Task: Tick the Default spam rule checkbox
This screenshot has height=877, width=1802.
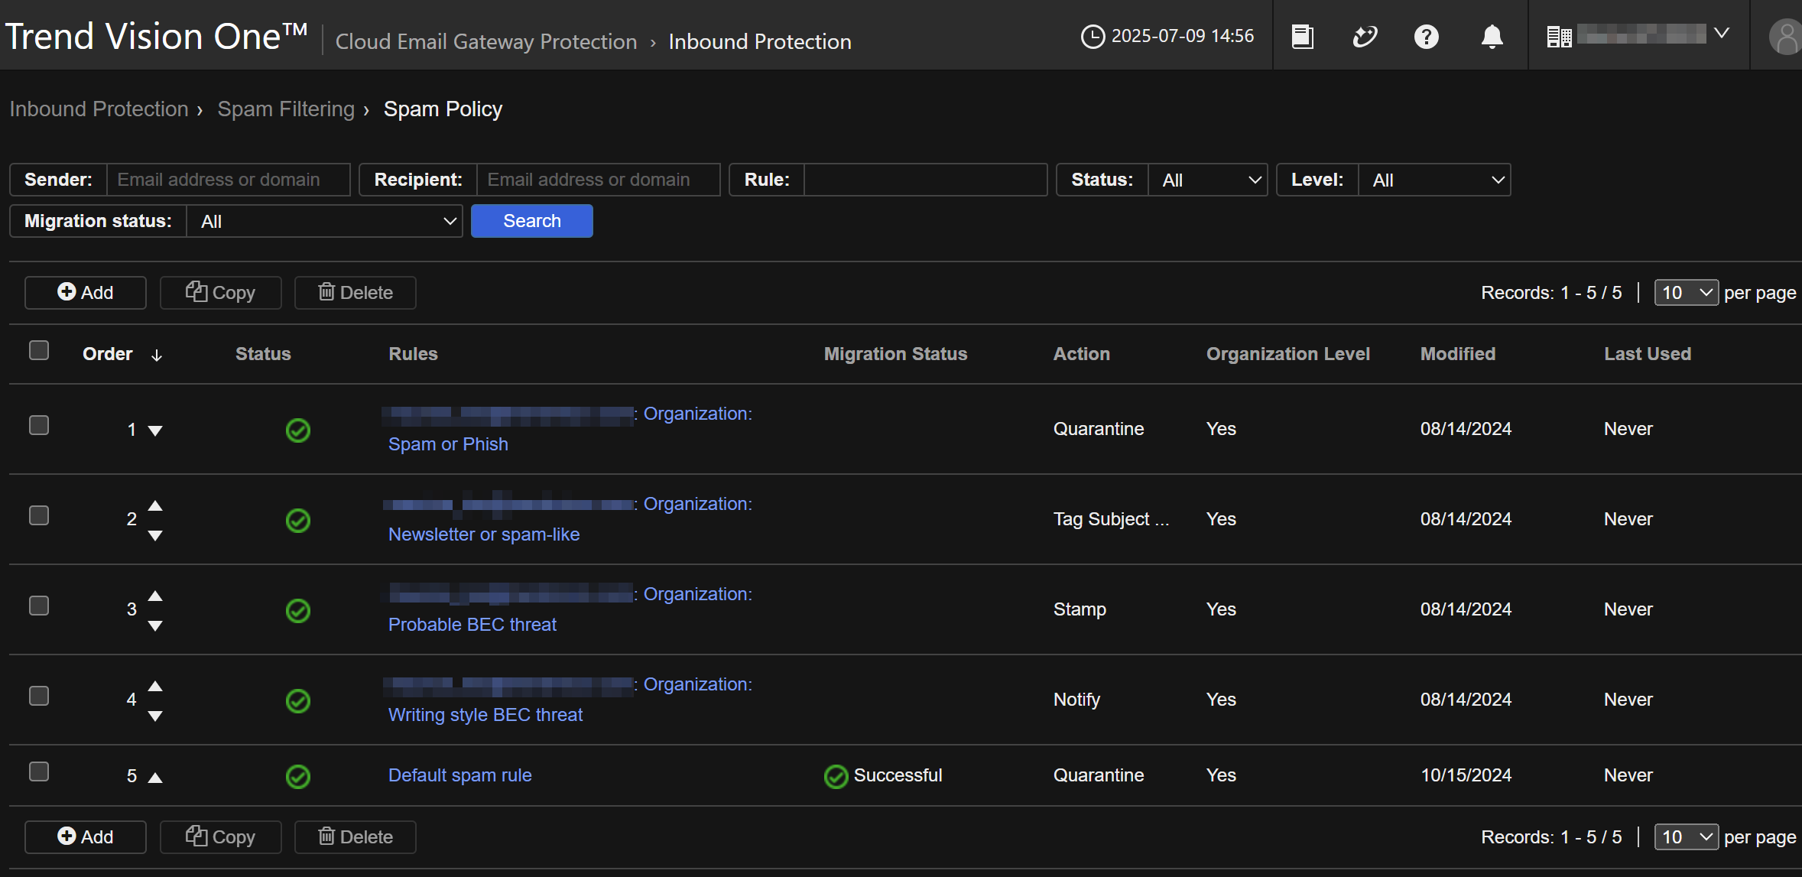Action: [x=39, y=771]
